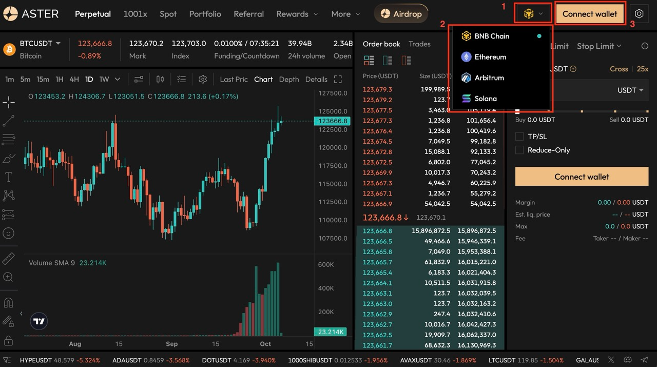657x367 pixels.
Task: Open chart settings gear icon
Action: (x=203, y=79)
